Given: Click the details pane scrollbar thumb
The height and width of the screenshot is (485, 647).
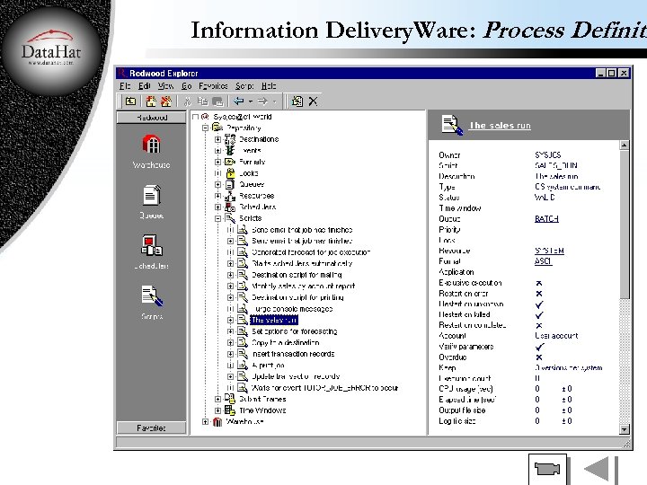Looking at the screenshot, I should click(625, 225).
